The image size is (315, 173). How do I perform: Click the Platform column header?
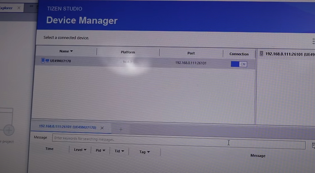[128, 52]
